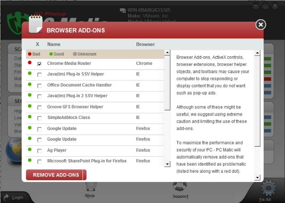Check the SimpleAdblock Class checkbox
285x203 pixels.
pos(39,118)
